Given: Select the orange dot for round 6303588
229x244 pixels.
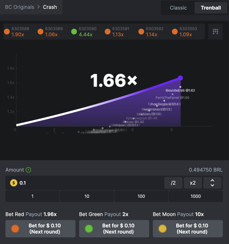Looking at the screenshot, I should [x=7, y=32].
